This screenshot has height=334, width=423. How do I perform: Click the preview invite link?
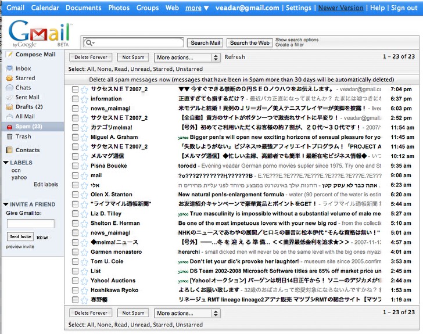click(x=20, y=247)
